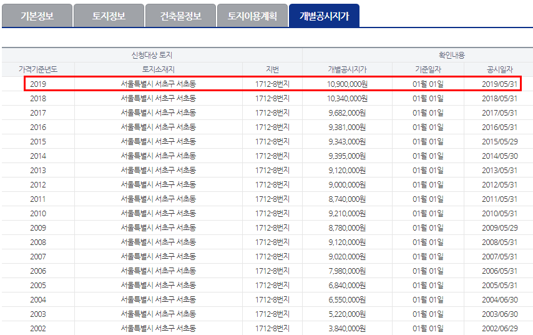Click the 개별공시지가 tab
The image size is (533, 335).
tap(324, 16)
